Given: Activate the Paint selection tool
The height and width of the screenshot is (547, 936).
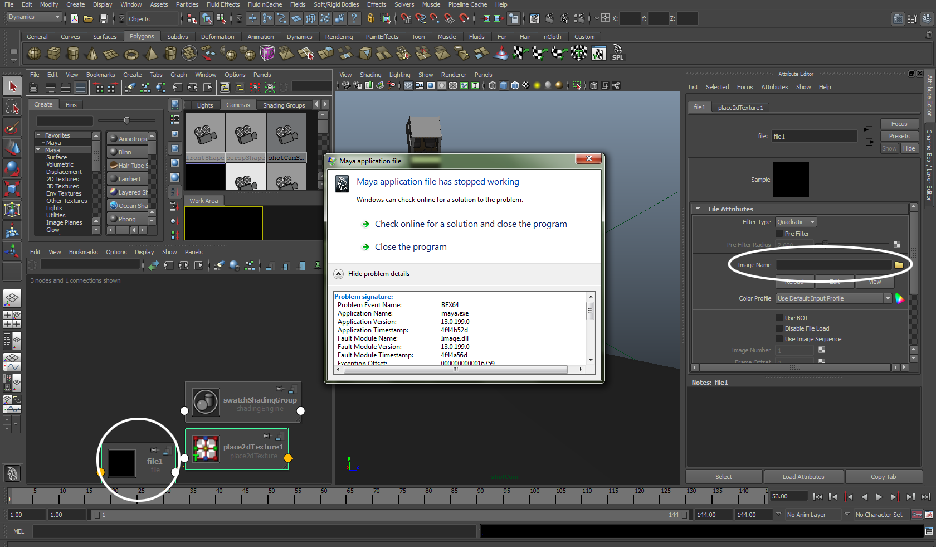Looking at the screenshot, I should [12, 128].
